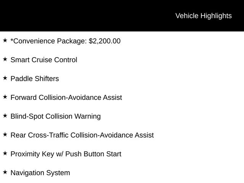Click the Proximity Key w/ Push Button Start text
The height and width of the screenshot is (183, 244).
tap(66, 154)
